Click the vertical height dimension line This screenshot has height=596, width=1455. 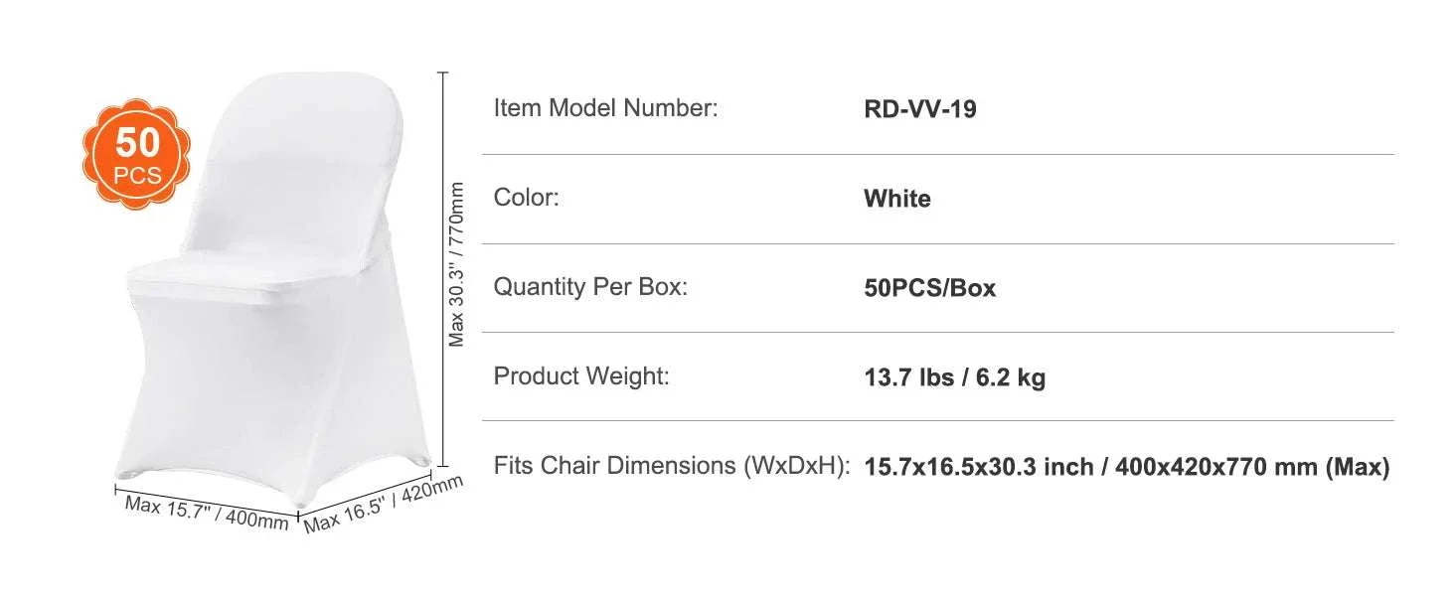coord(443,269)
